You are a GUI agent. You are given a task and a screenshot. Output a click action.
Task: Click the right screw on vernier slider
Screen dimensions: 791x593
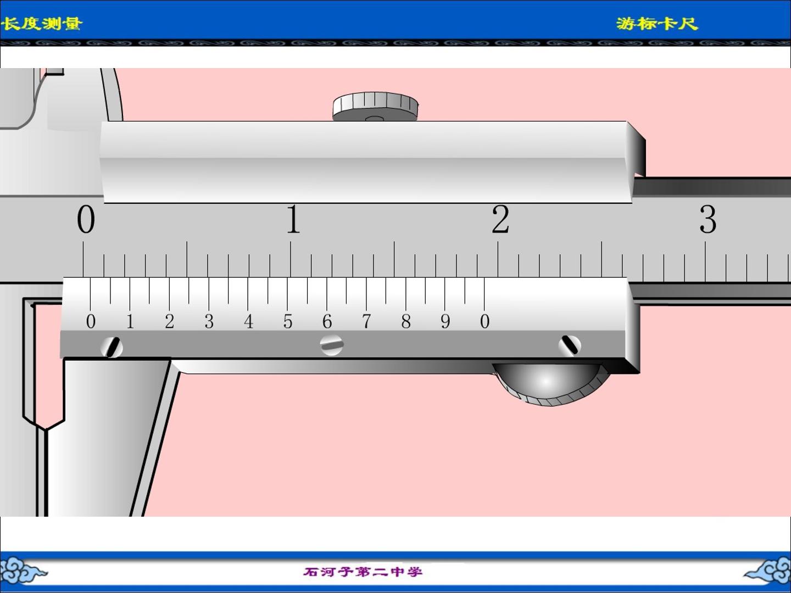point(570,345)
